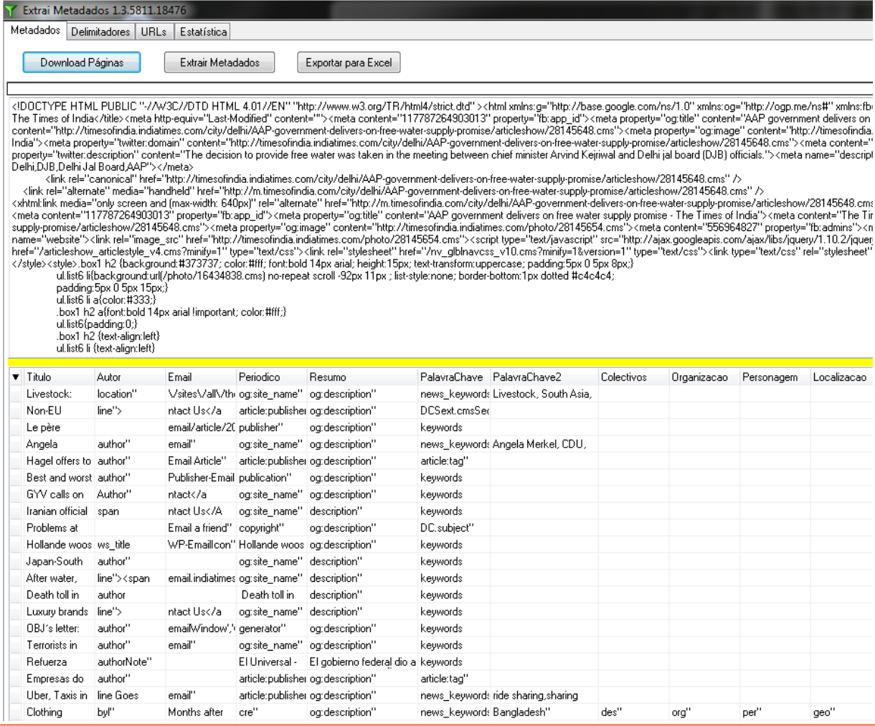
Task: Open the Estatística tab
Action: [203, 32]
